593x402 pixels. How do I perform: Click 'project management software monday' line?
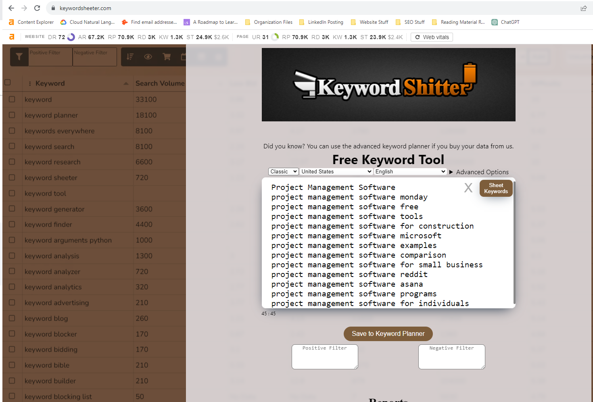pos(349,197)
